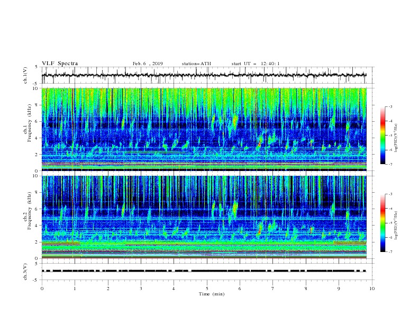Click the "10" minute tick label on time axis
The height and width of the screenshot is (324, 419).
[x=372, y=289]
